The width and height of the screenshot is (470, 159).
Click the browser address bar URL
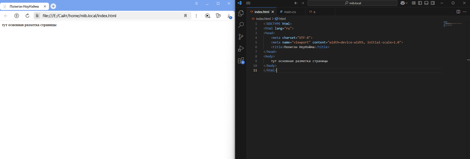pyautogui.click(x=80, y=16)
